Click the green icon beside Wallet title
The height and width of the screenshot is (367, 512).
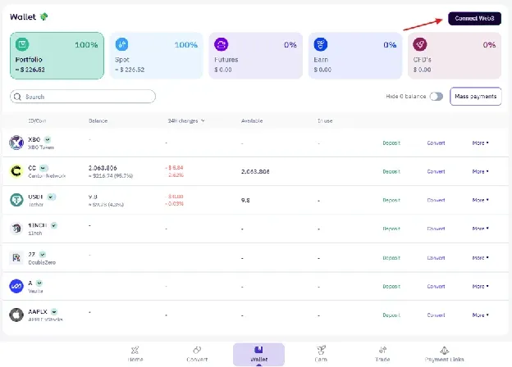click(x=43, y=16)
